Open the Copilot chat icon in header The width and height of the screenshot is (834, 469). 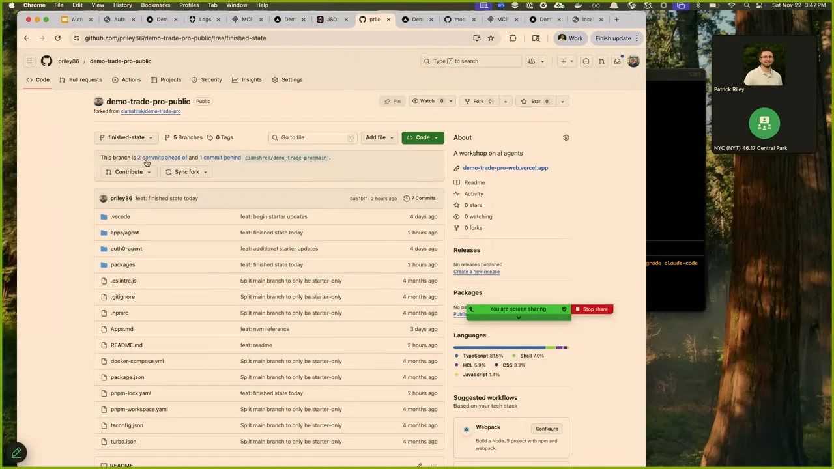[x=532, y=61]
